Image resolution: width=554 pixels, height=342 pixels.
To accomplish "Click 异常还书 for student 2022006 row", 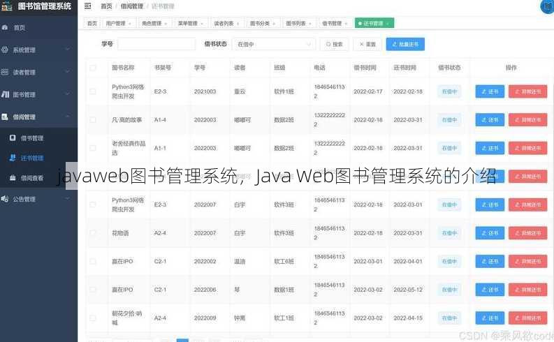I will pos(528,290).
